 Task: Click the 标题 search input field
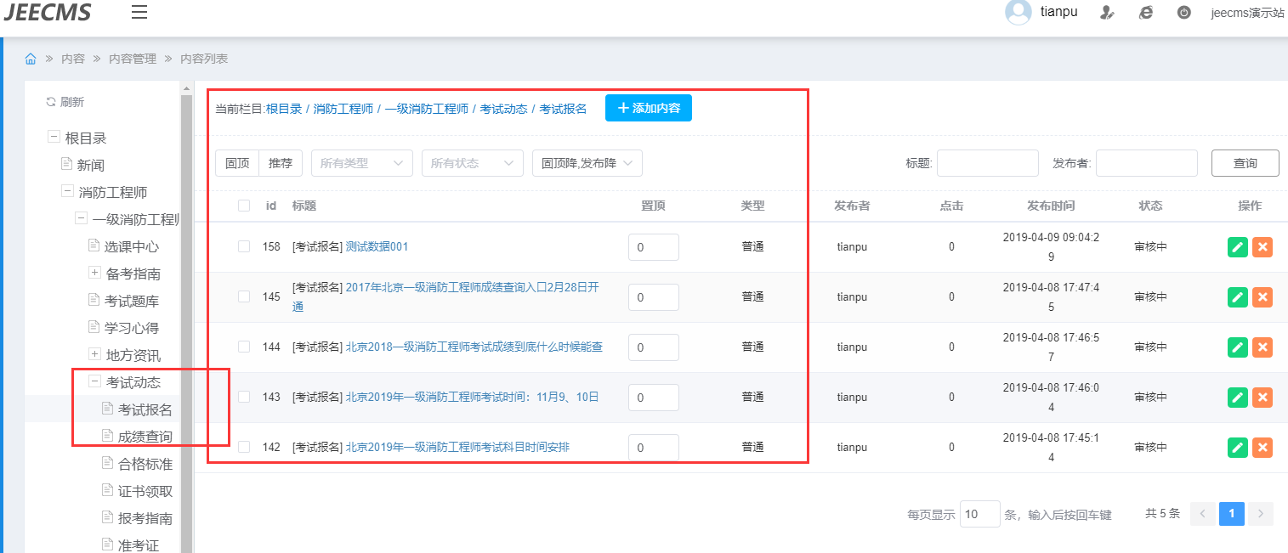tap(987, 163)
